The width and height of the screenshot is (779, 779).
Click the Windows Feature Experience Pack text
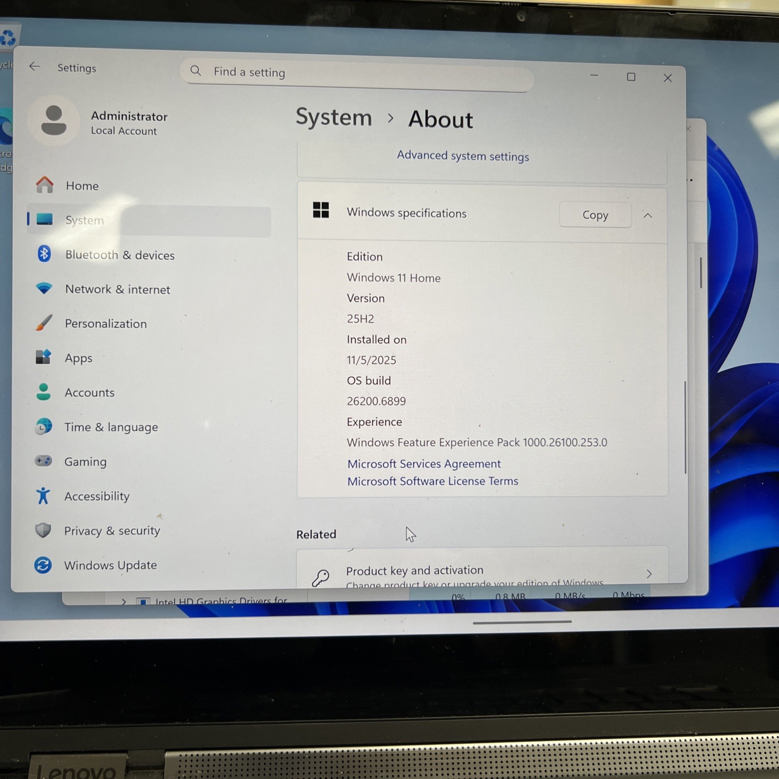pyautogui.click(x=477, y=442)
